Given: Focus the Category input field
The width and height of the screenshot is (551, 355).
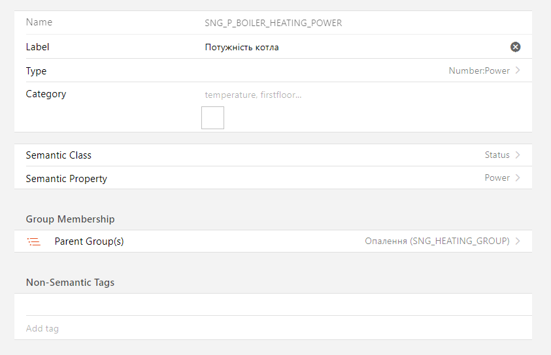Looking at the screenshot, I should pos(353,95).
